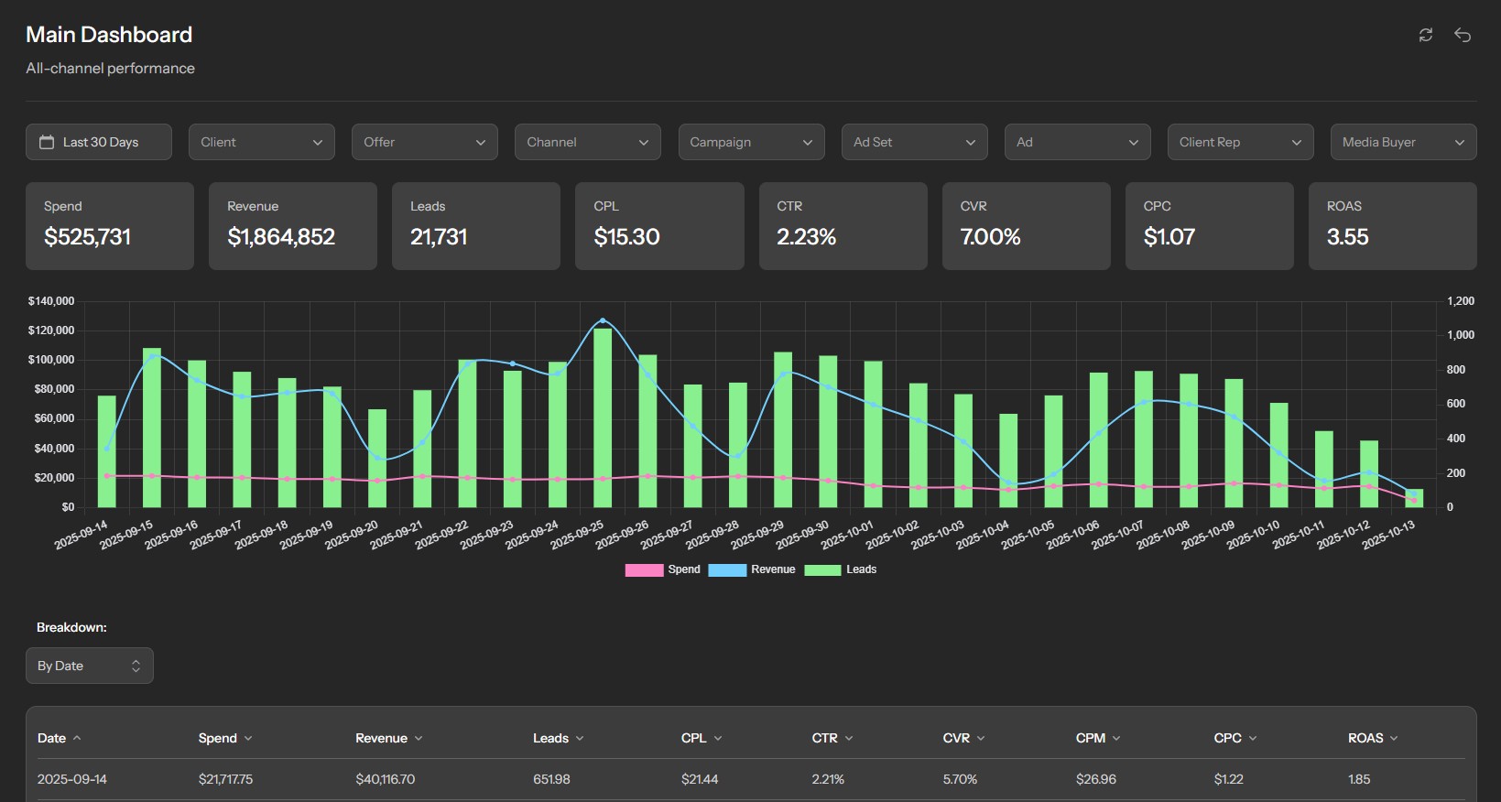Viewport: 1501px width, 802px height.
Task: Click the 2025-09-14 leads bar
Action: (x=107, y=451)
